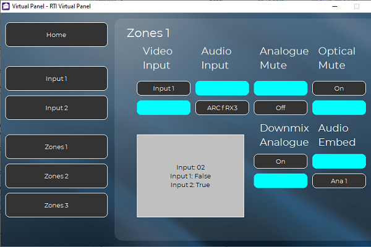Select the Input 1 sidebar button
The image size is (371, 247).
pos(56,78)
